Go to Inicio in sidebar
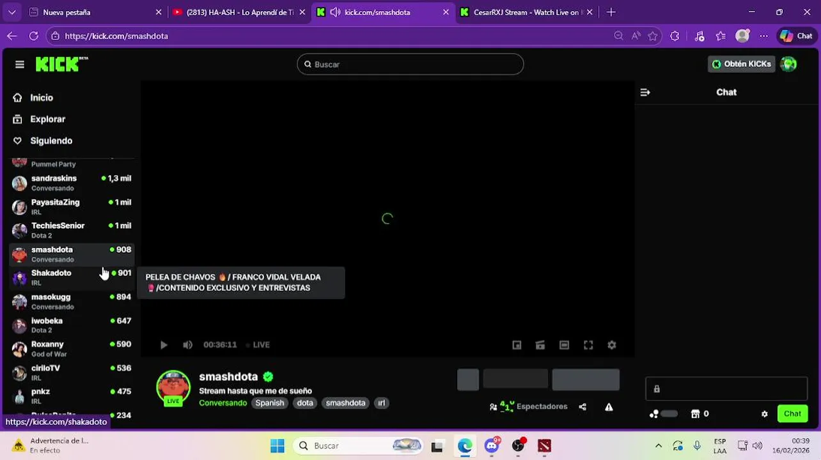The image size is (821, 460). (x=42, y=98)
